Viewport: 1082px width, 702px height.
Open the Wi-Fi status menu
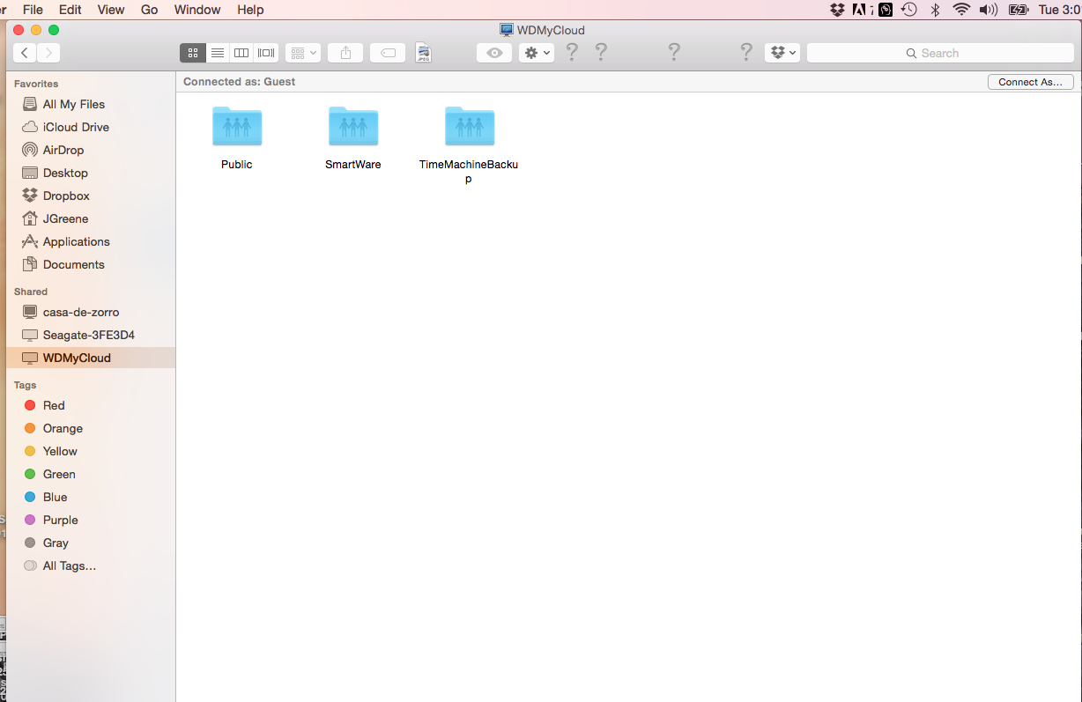click(x=961, y=10)
